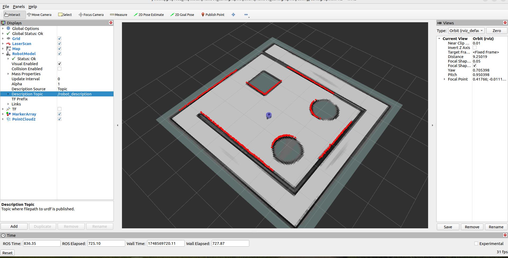Click the Distance value 9.25019
Image resolution: width=508 pixels, height=258 pixels.
pyautogui.click(x=480, y=57)
